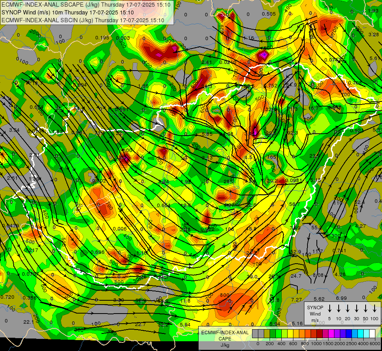Click the 0.386 value on the map
The image size is (382, 351).
point(30,298)
